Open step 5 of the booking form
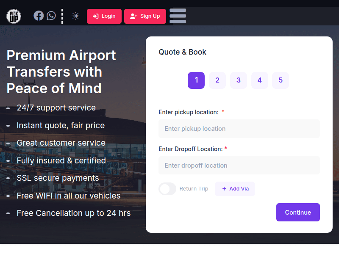 [x=281, y=80]
